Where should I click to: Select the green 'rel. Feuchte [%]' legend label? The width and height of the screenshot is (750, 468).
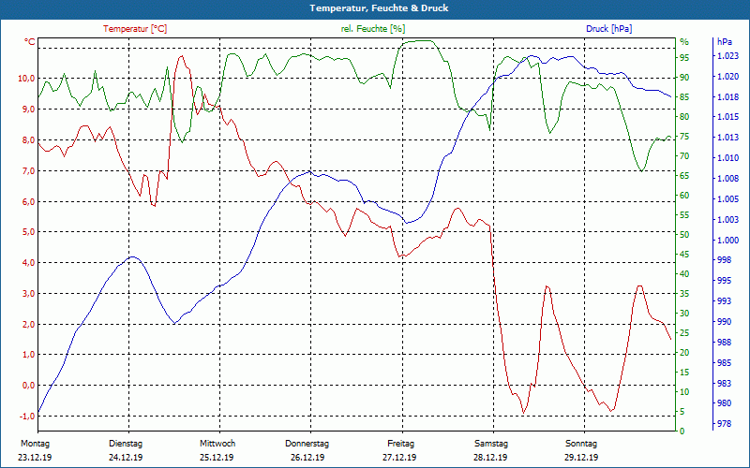tap(372, 29)
